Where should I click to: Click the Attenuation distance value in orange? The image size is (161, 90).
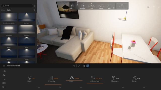(x=99, y=78)
